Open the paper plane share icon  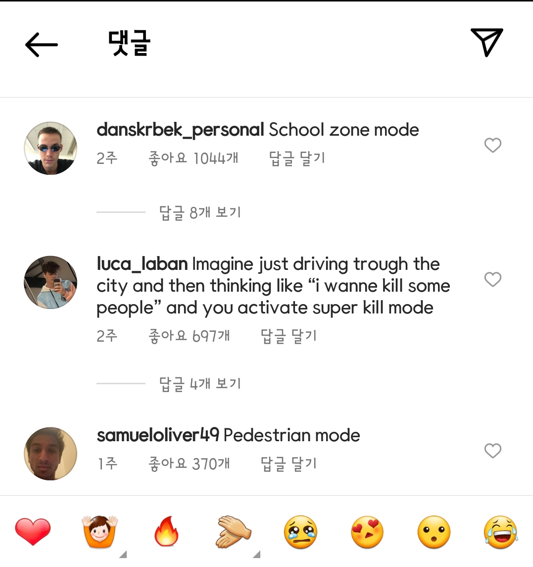(487, 42)
